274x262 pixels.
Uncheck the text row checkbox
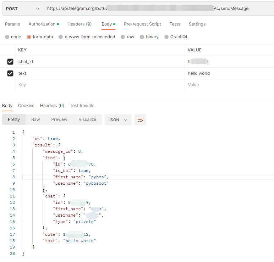[10, 73]
